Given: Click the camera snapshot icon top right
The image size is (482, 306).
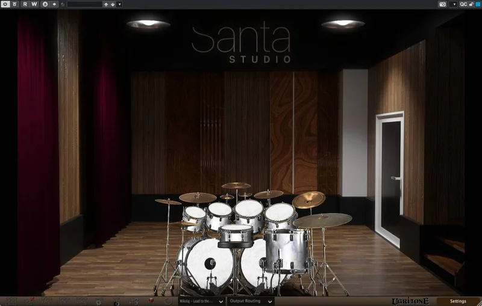Looking at the screenshot, I should 443,4.
